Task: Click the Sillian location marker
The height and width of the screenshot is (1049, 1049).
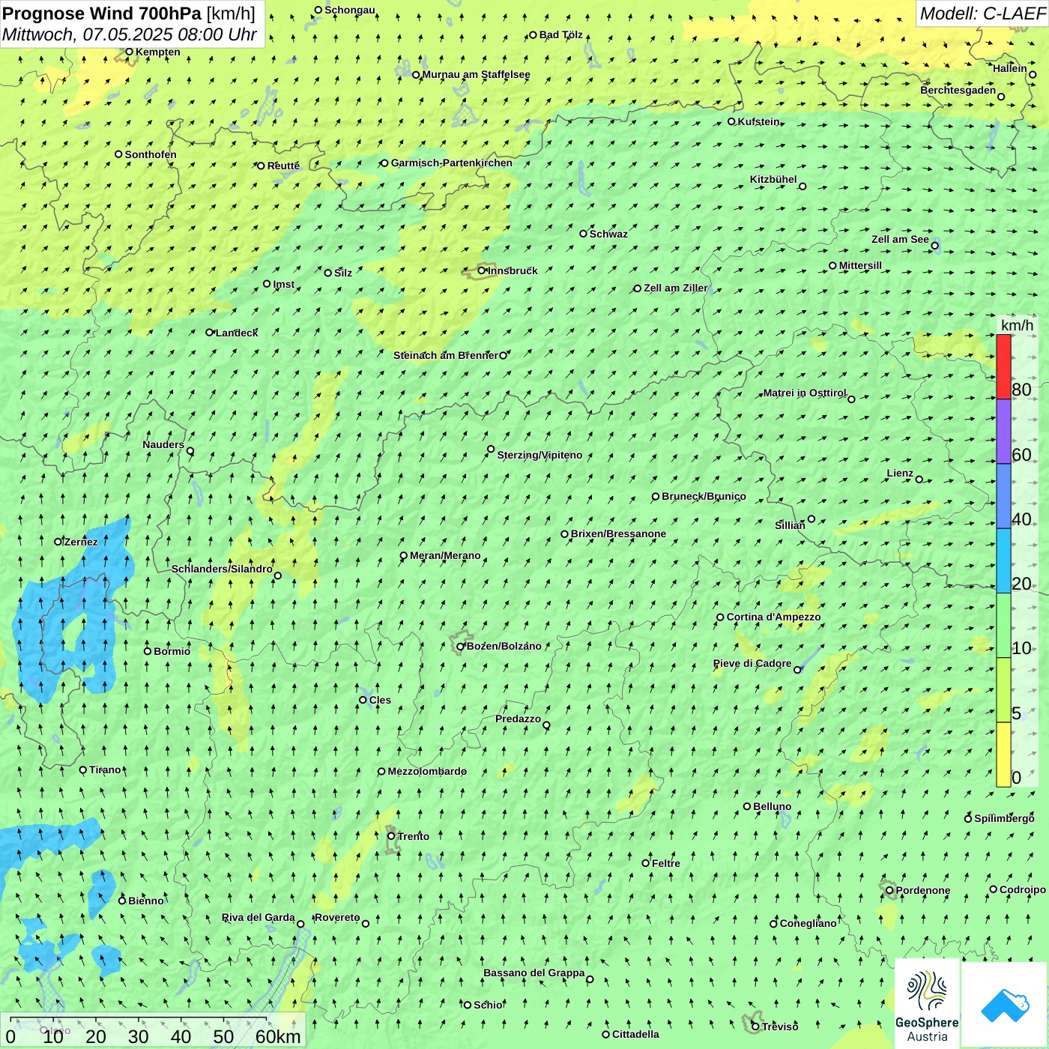Action: 811,519
